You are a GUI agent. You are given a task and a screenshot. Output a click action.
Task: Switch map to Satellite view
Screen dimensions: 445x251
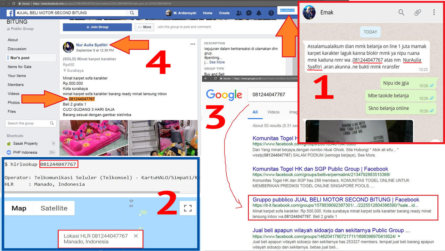54,208
